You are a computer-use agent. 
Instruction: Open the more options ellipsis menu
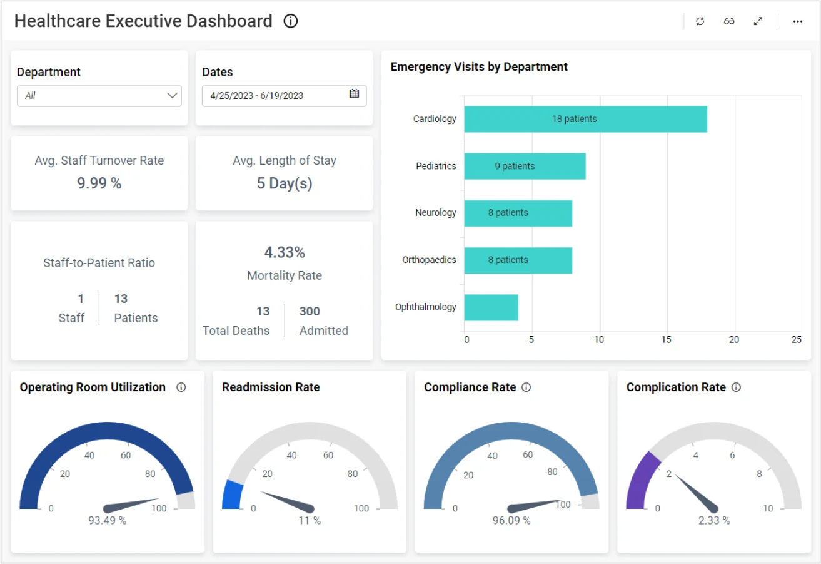[797, 21]
